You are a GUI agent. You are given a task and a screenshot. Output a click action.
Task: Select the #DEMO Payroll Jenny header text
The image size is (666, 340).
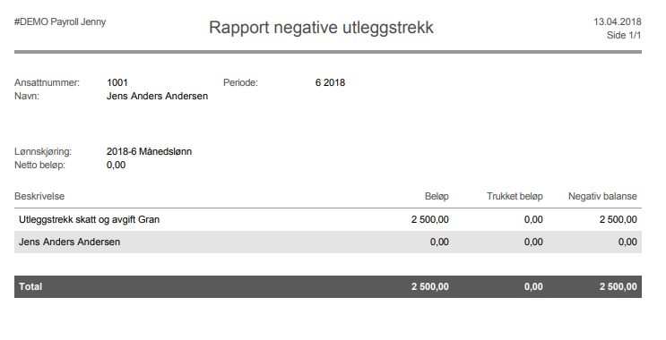click(x=60, y=22)
